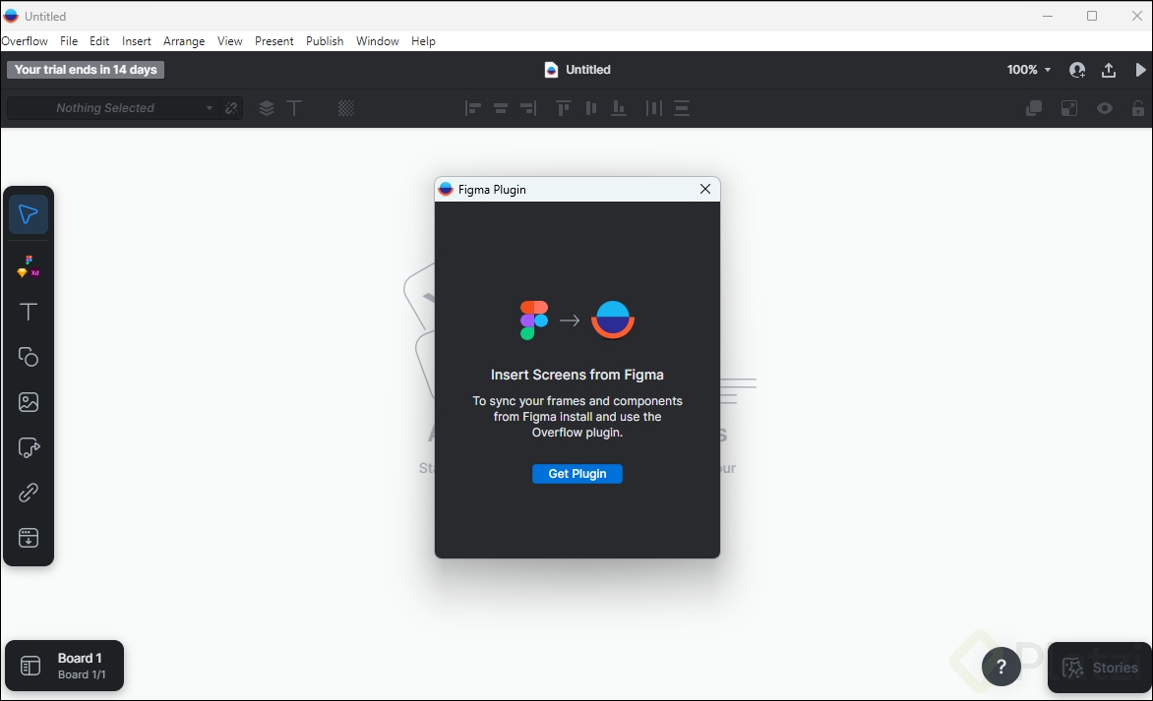Screen dimensions: 1153x701
Task: Open the design-tool import (Figma/Sketch/XD) icon
Action: point(29,266)
